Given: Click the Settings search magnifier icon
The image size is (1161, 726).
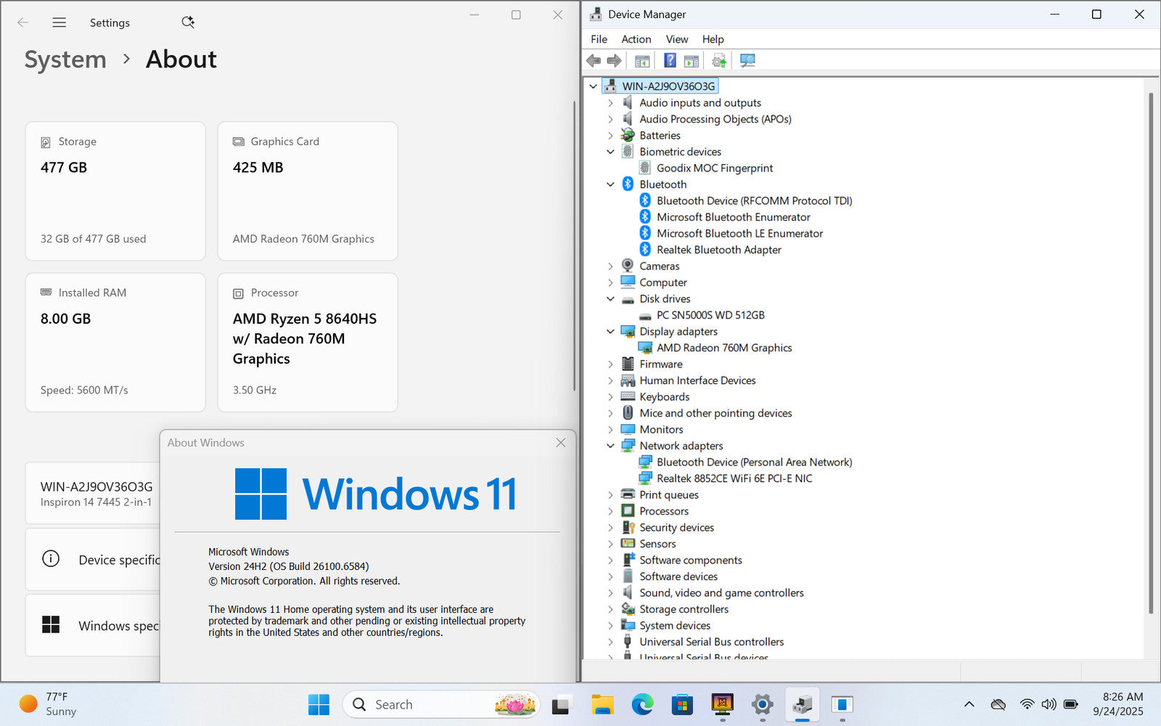Looking at the screenshot, I should click(x=188, y=23).
